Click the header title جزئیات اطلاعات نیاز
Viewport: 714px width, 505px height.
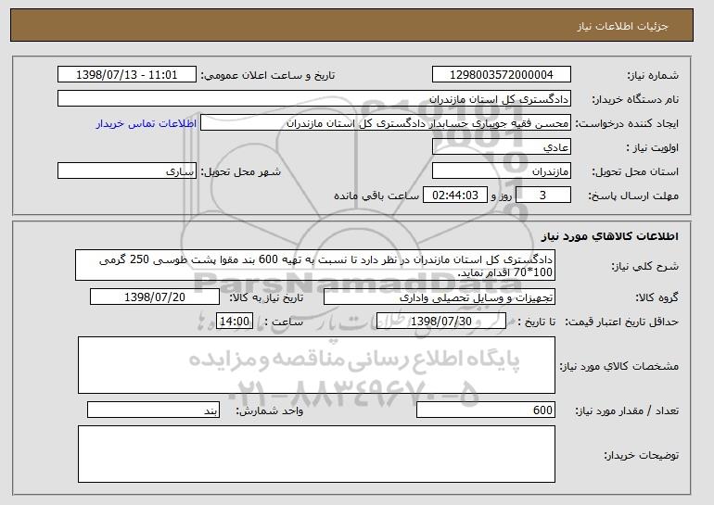pos(622,26)
